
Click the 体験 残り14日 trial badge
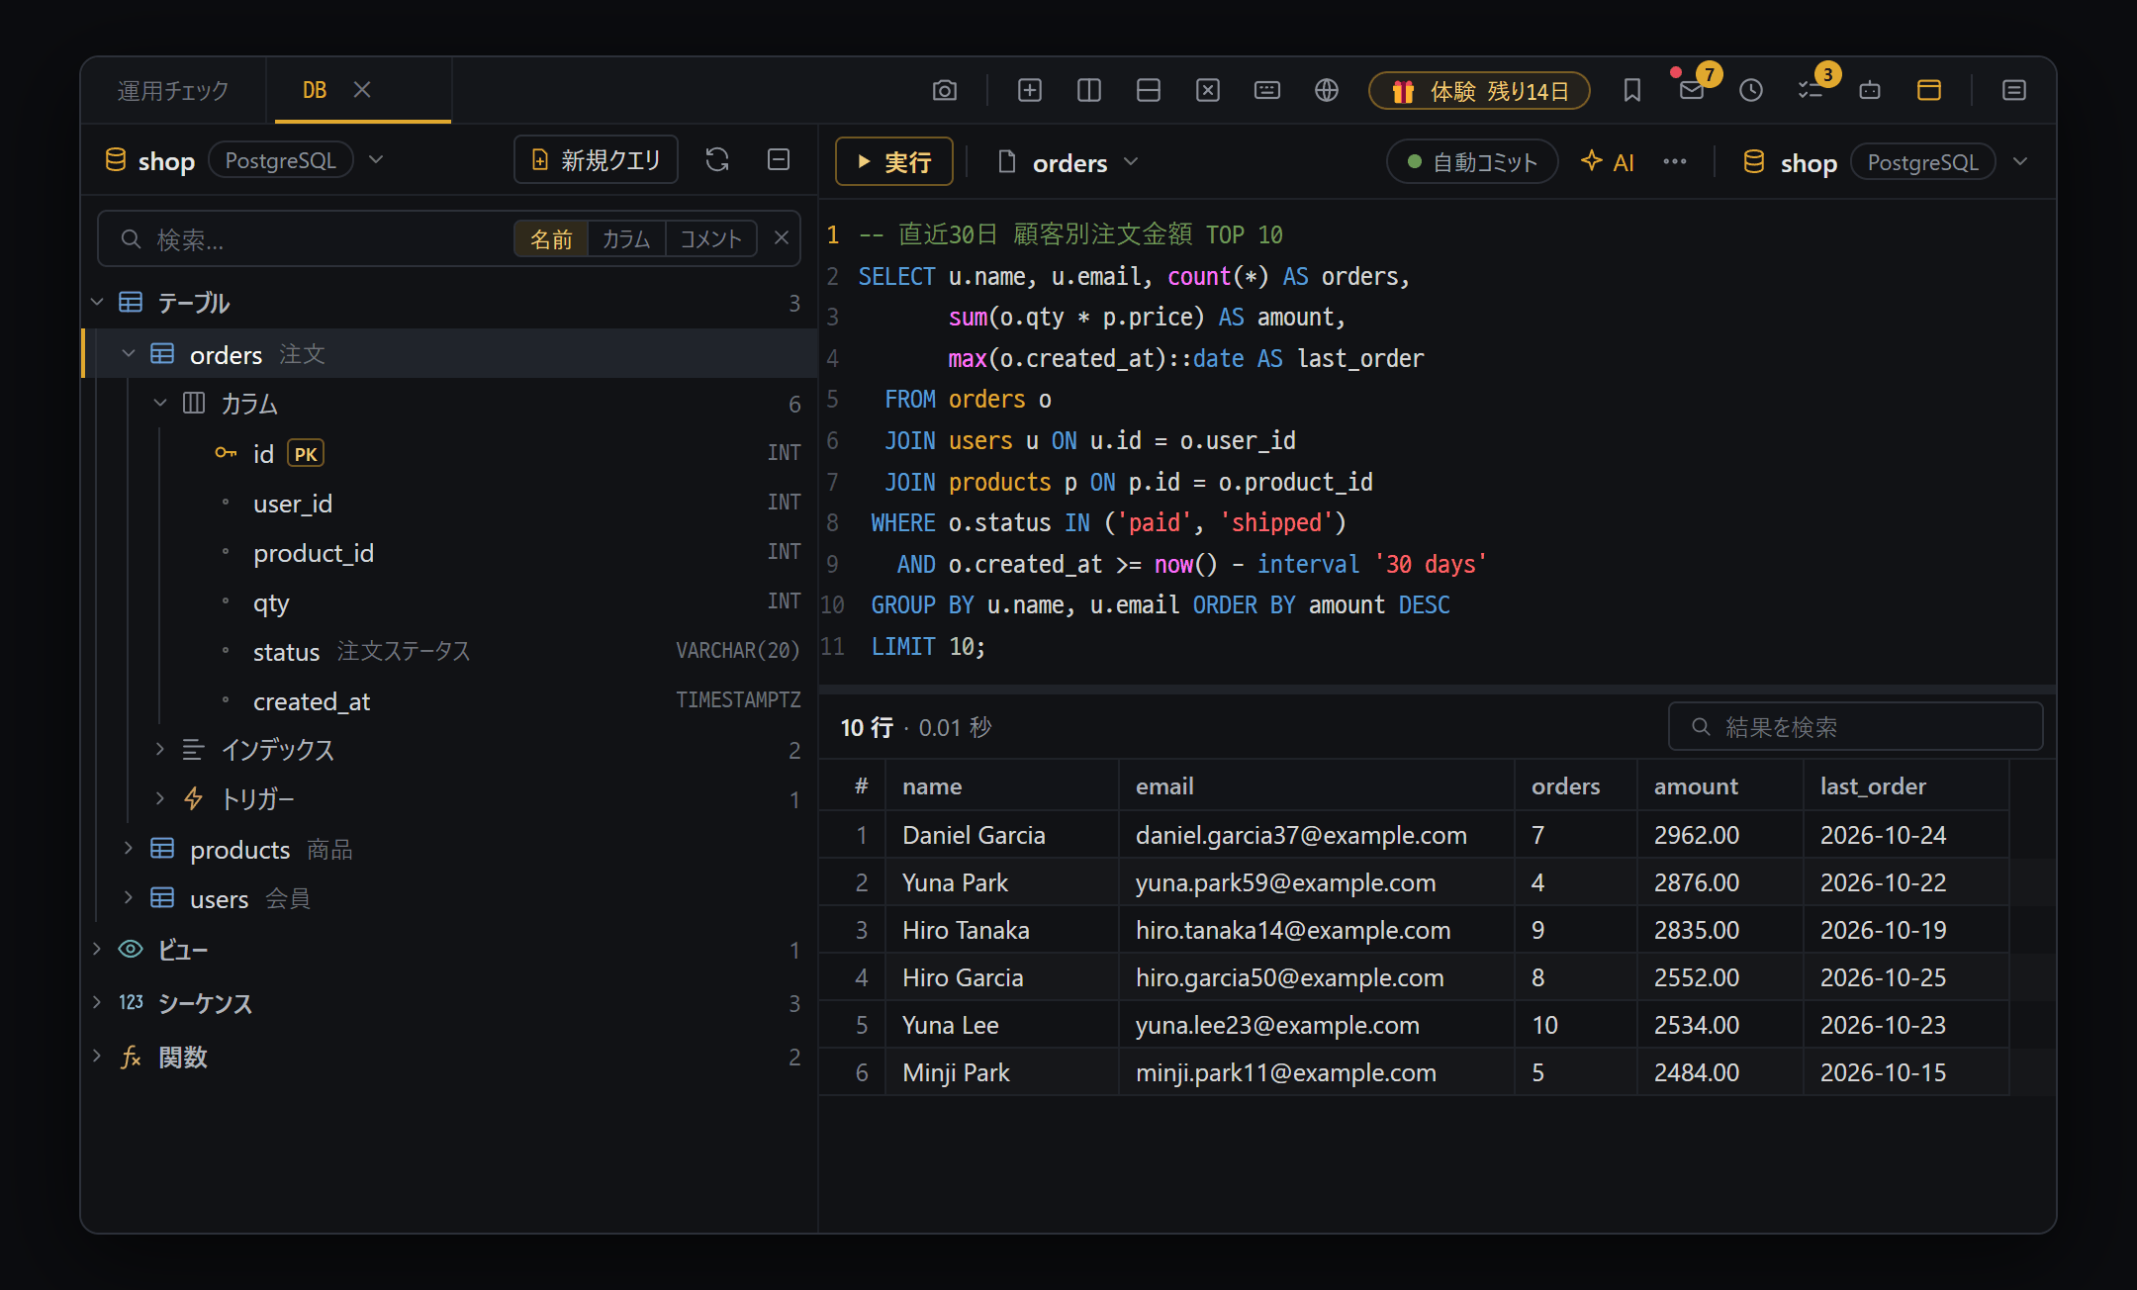(1480, 91)
